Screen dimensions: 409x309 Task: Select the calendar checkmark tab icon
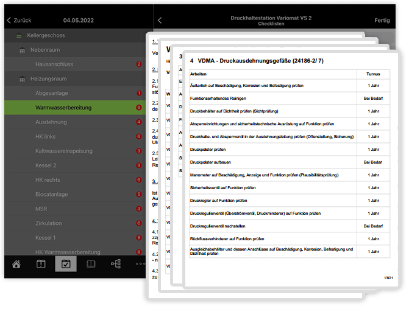pyautogui.click(x=66, y=264)
